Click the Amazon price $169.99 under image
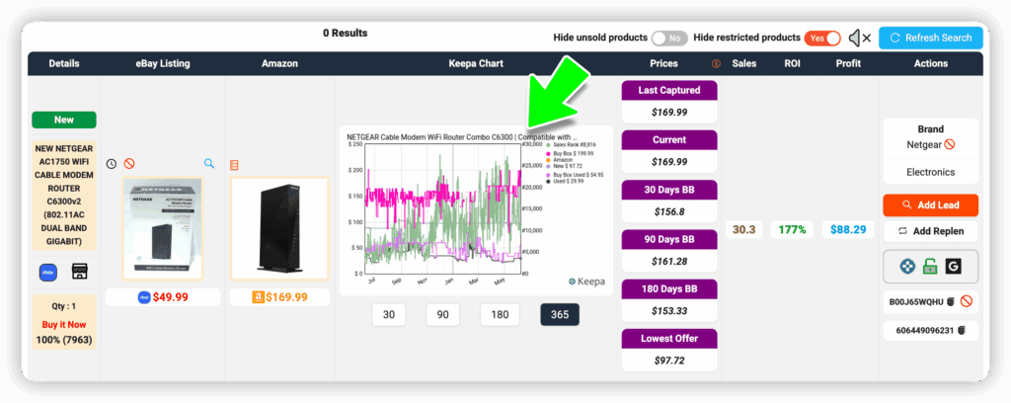 coord(287,297)
